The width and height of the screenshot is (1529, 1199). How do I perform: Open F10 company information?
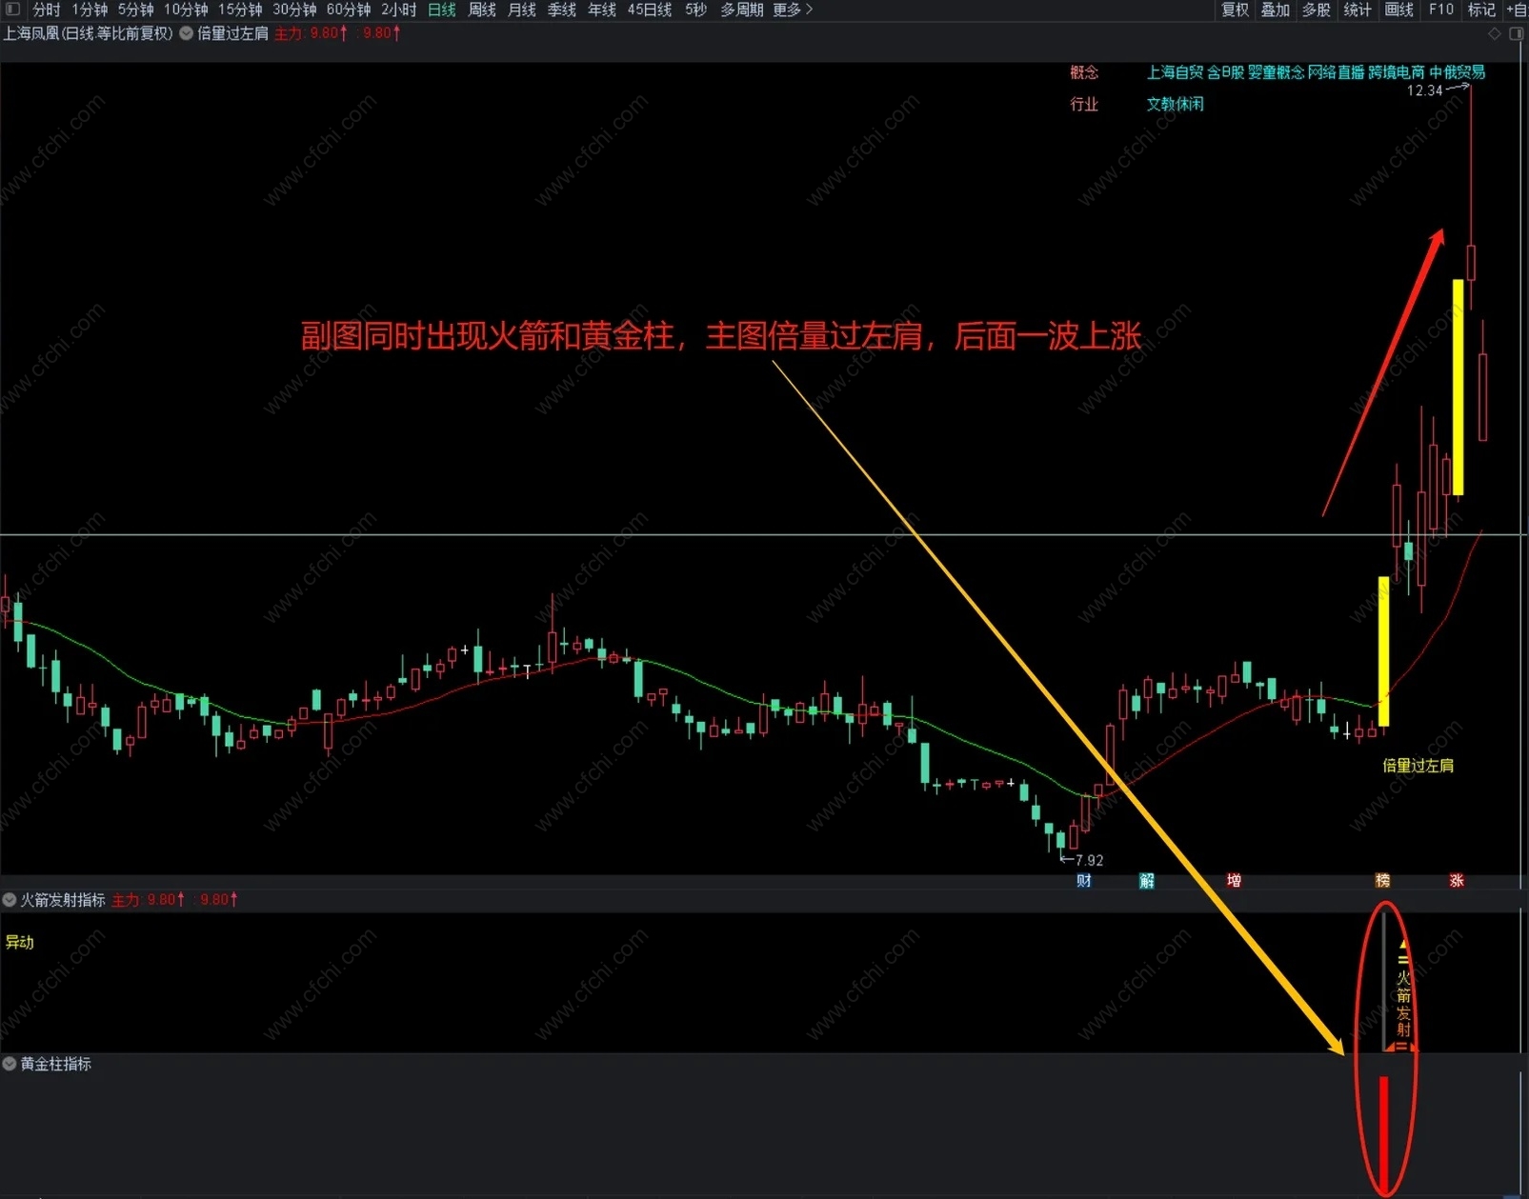(x=1441, y=10)
